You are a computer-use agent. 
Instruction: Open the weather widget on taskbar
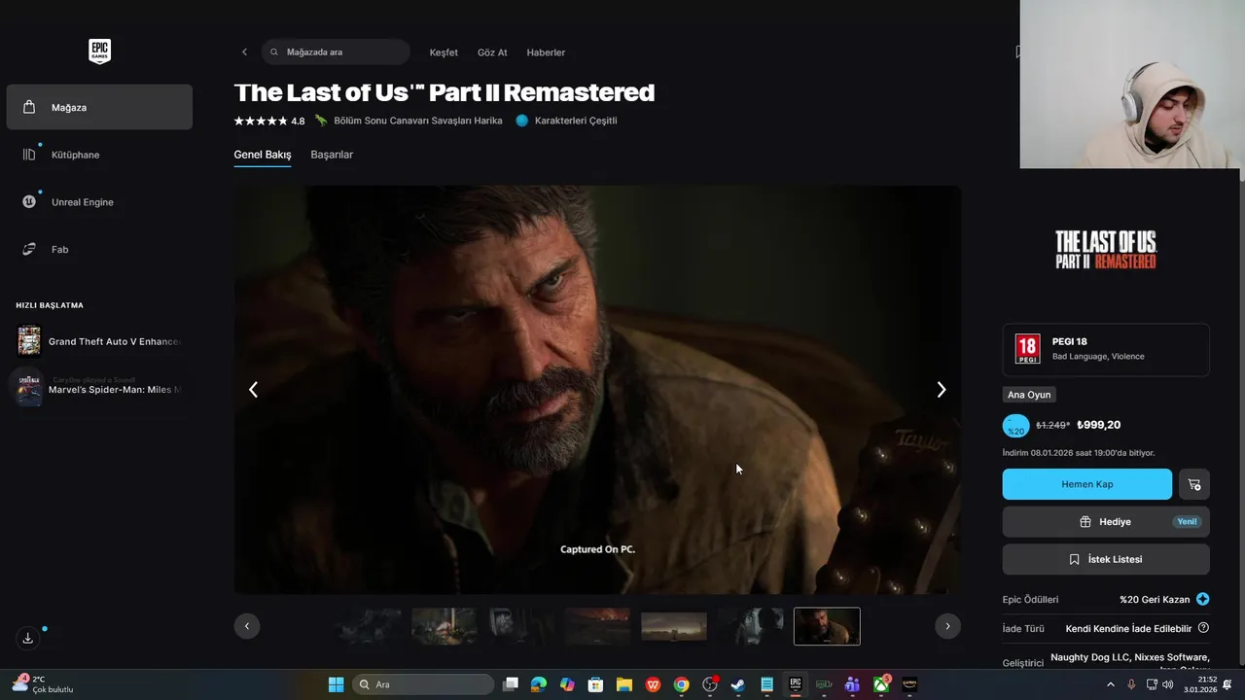(x=43, y=684)
